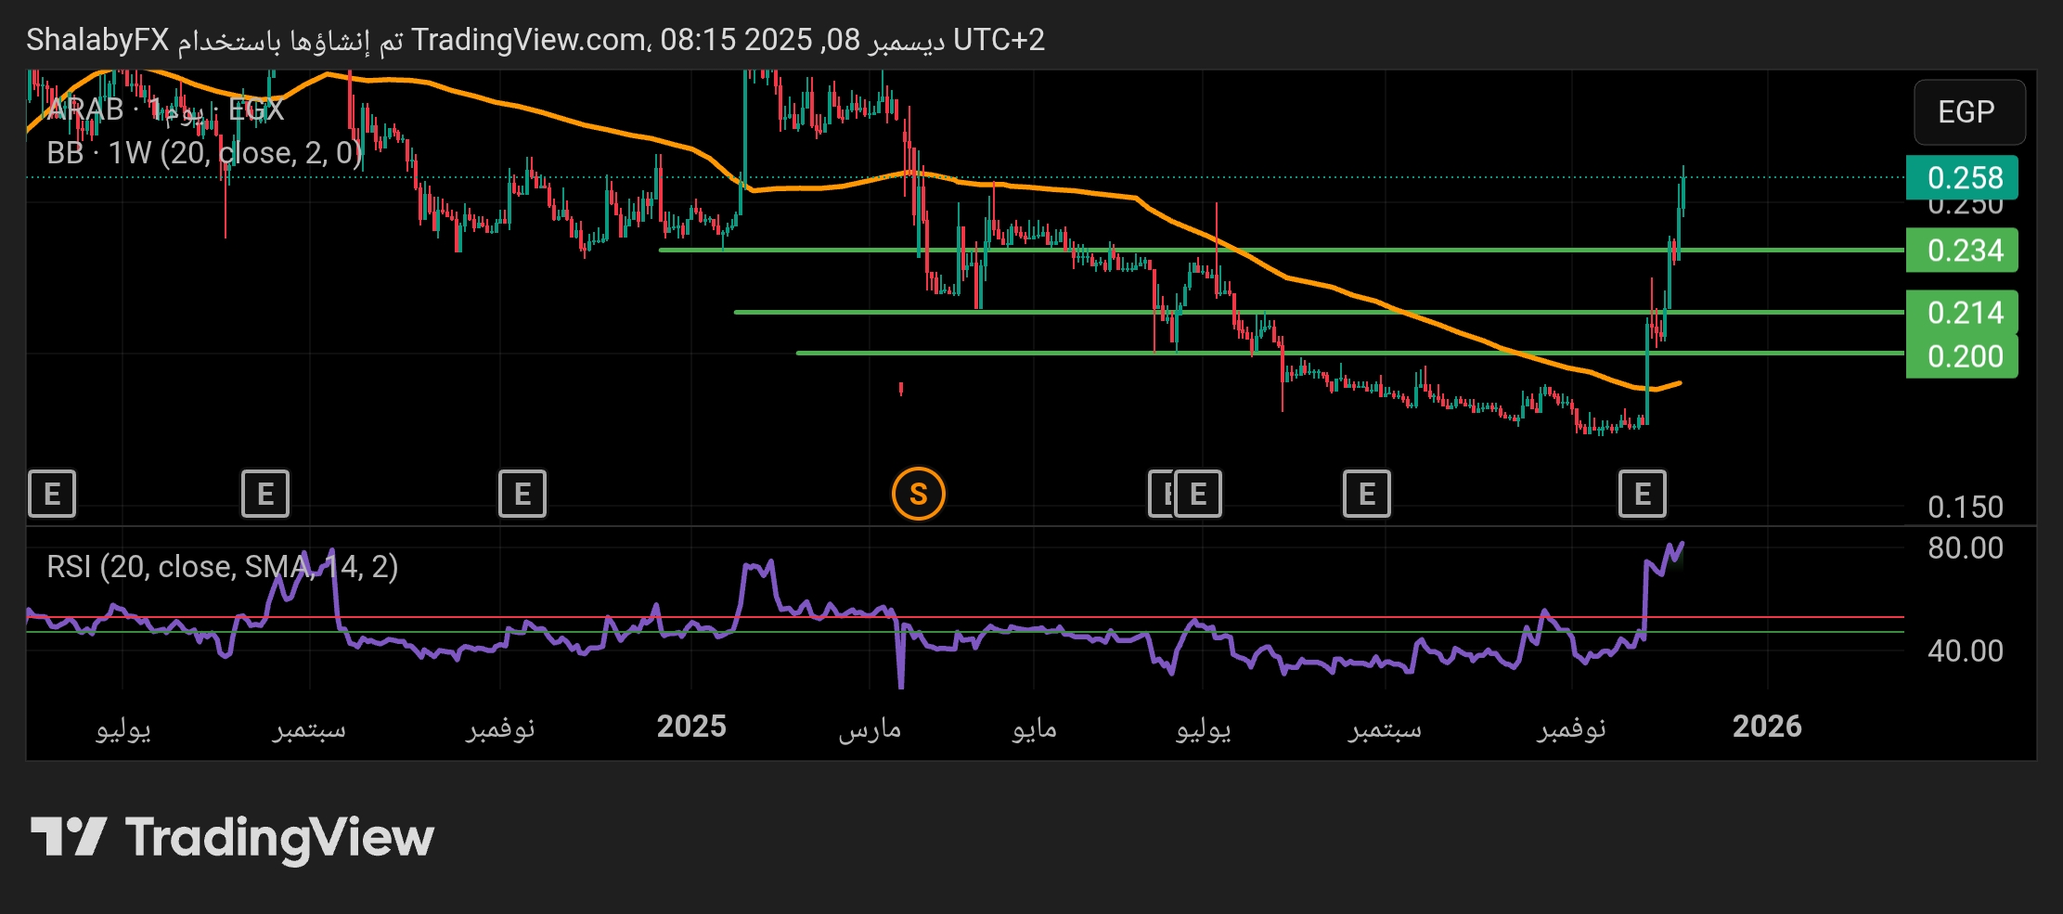Click the earnings E marker at يوليو 2025
The width and height of the screenshot is (2063, 914).
tap(1198, 494)
